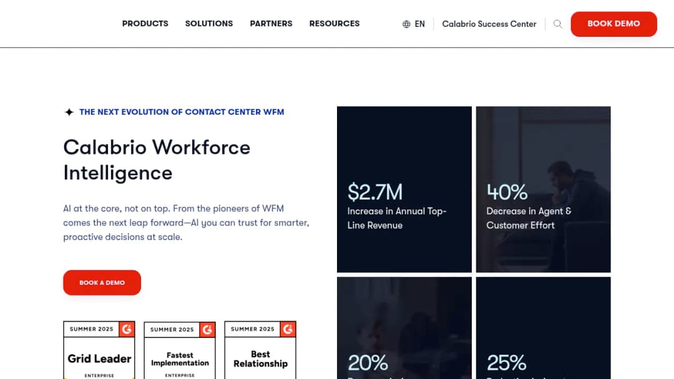Click the 20% stat card

click(404, 328)
